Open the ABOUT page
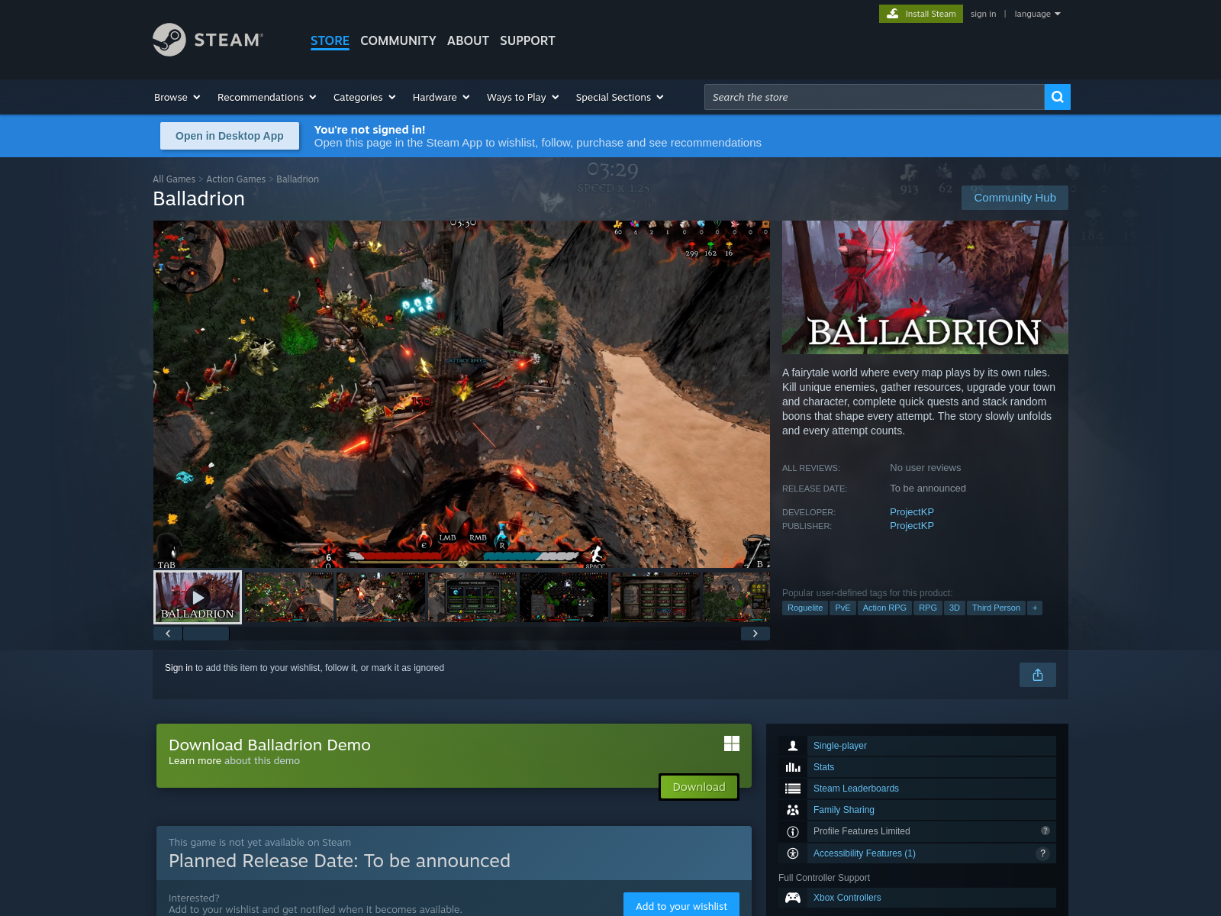 [x=468, y=40]
